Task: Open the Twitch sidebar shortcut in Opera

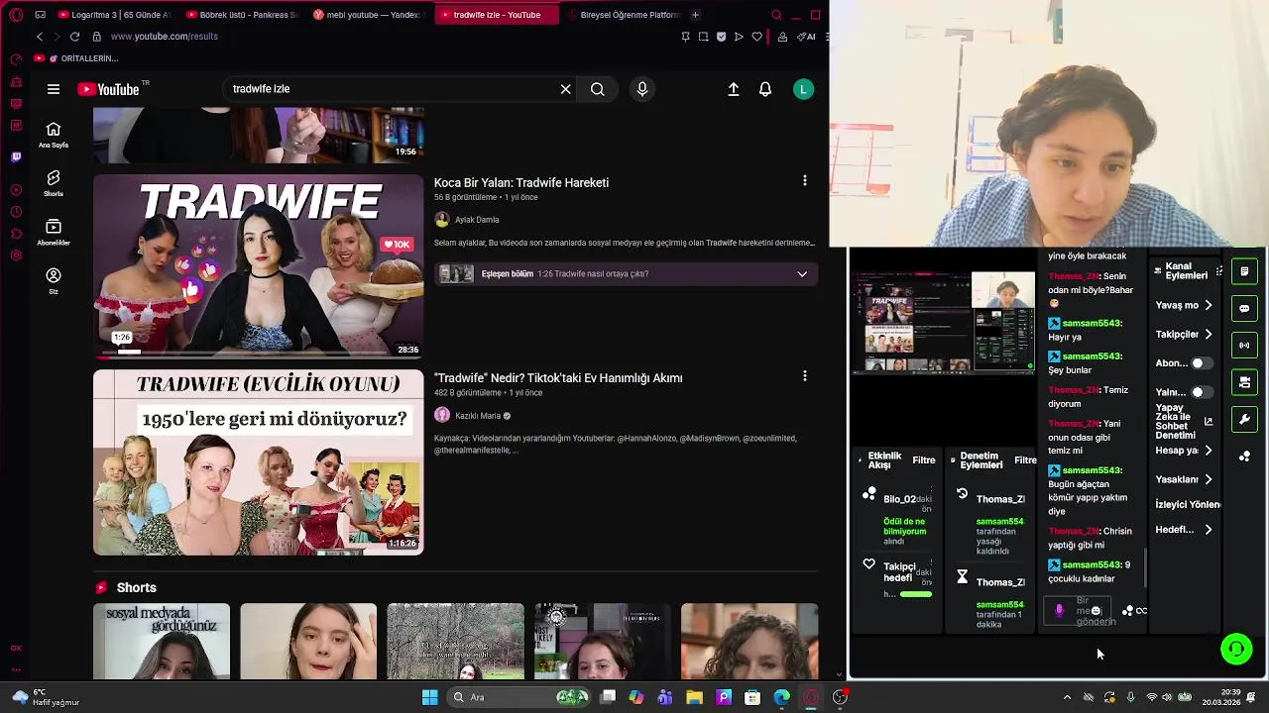Action: click(x=16, y=156)
